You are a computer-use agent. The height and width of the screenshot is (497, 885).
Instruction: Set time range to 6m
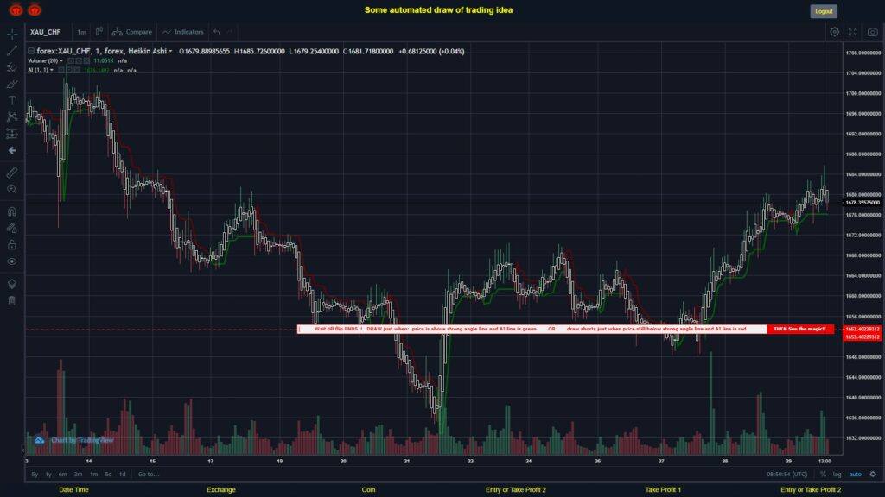62,475
